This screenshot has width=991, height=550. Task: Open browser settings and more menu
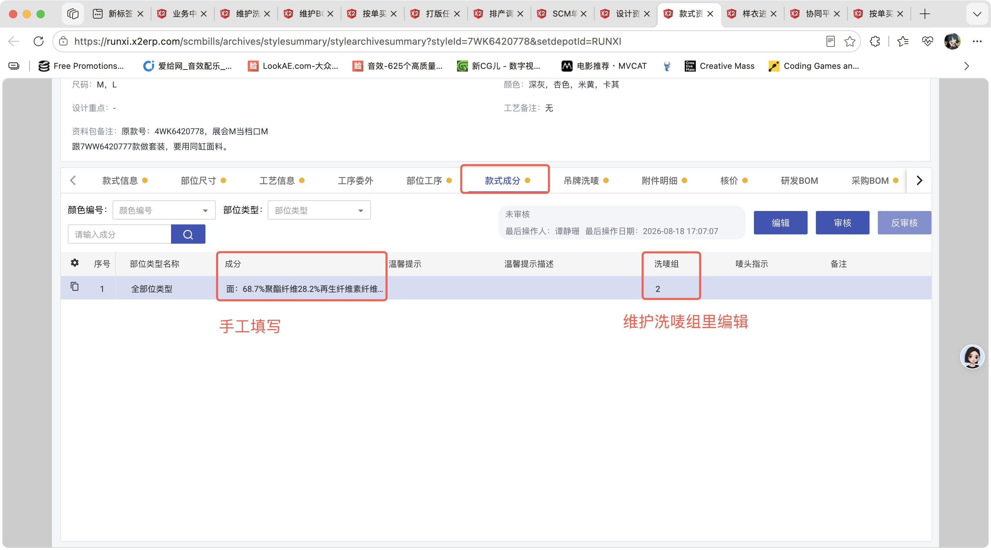[977, 41]
